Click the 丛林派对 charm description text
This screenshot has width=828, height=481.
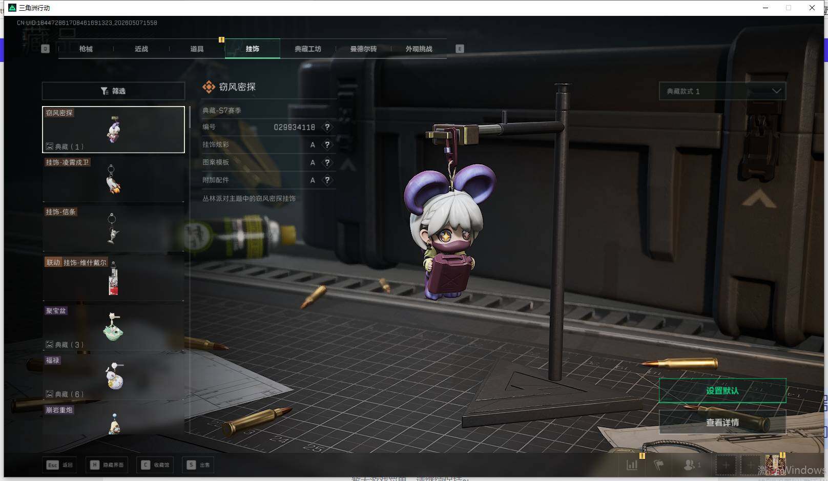click(x=249, y=199)
